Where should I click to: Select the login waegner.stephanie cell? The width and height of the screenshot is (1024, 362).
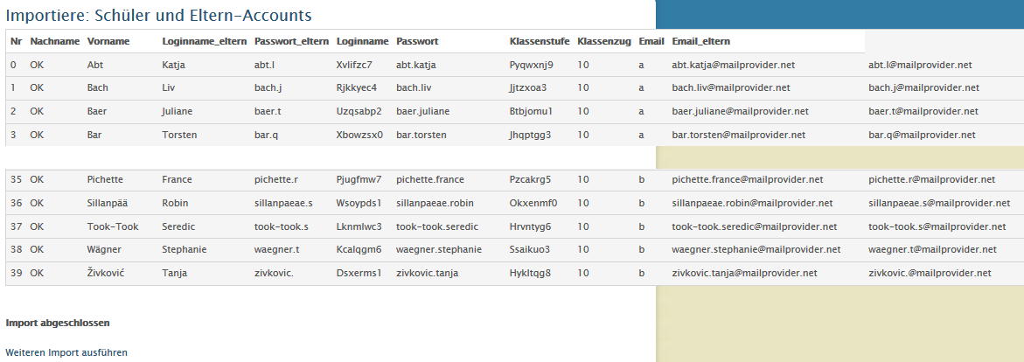439,249
